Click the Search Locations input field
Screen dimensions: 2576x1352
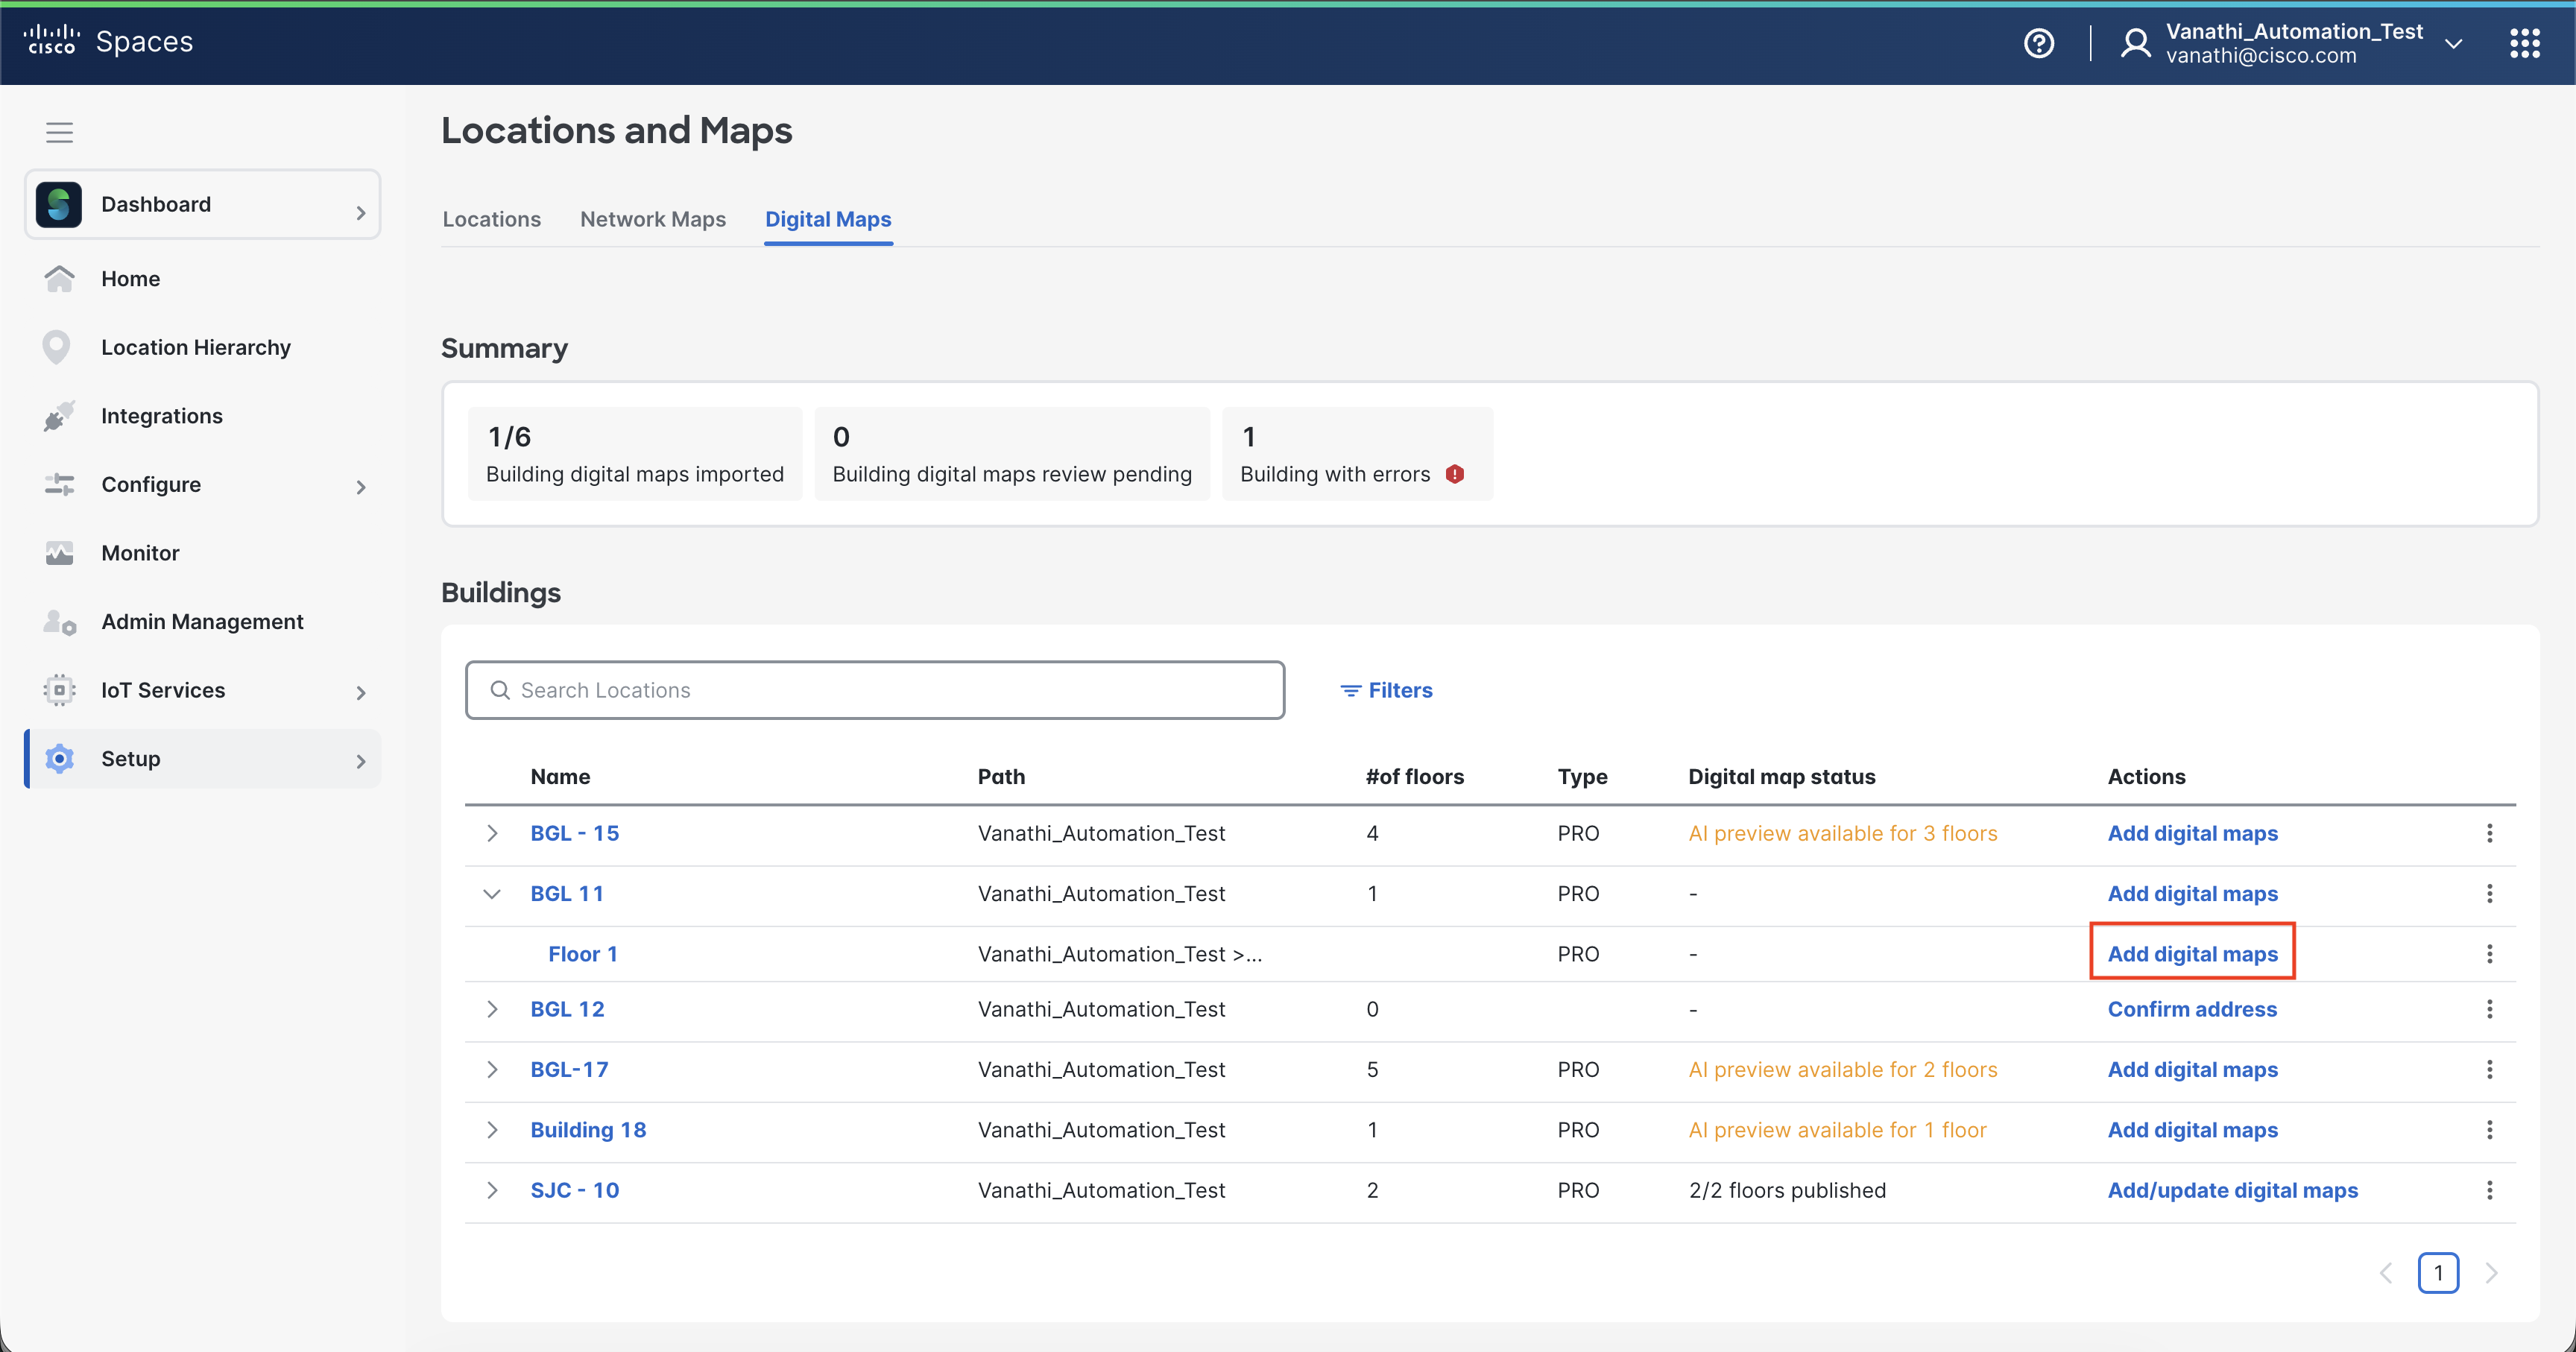point(875,690)
